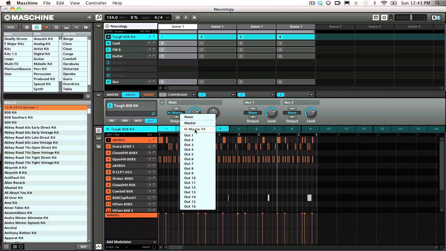Screen dimensions: 446x251
Task: Select the Sounds filter icon (orange square)
Action: click(46, 27)
